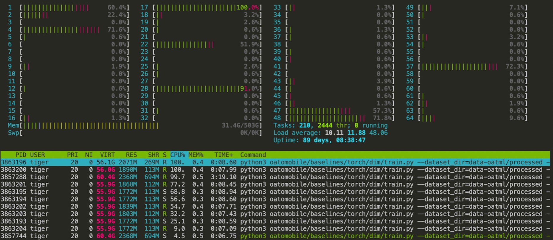
Task: Click the CPU 57 meter at 72.3%
Action: [x=467, y=67]
